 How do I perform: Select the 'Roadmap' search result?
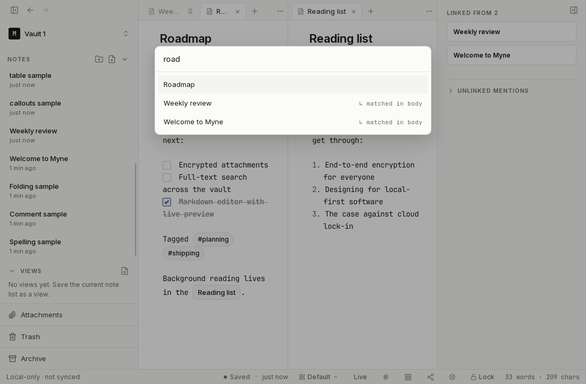tap(293, 85)
